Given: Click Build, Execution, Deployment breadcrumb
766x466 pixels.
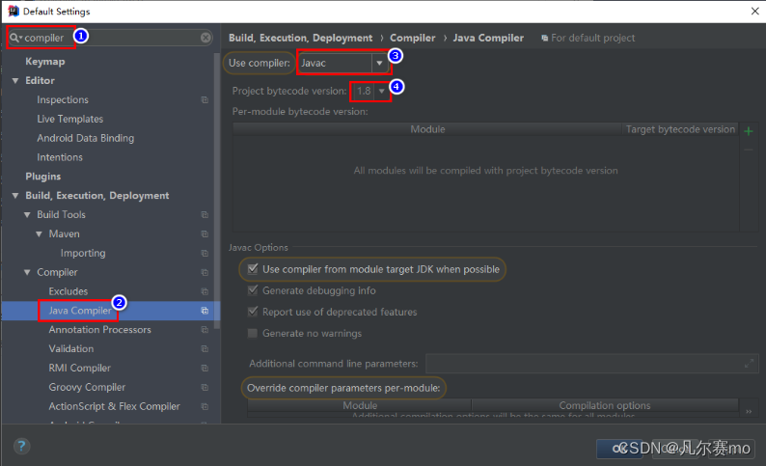Looking at the screenshot, I should click(300, 38).
